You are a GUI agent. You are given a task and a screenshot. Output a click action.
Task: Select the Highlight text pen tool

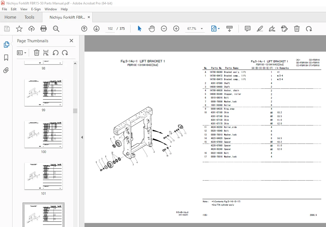pos(260,29)
